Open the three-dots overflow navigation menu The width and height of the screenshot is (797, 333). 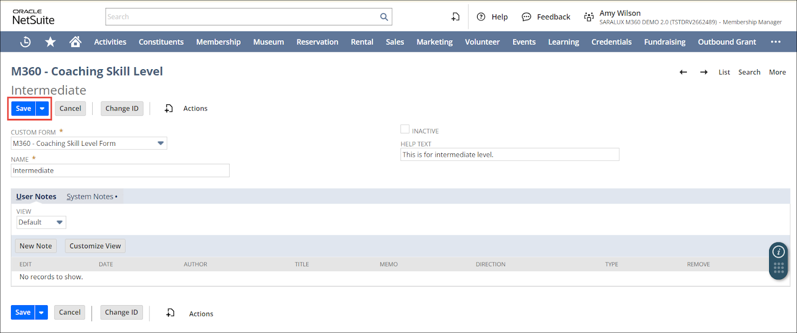(776, 42)
